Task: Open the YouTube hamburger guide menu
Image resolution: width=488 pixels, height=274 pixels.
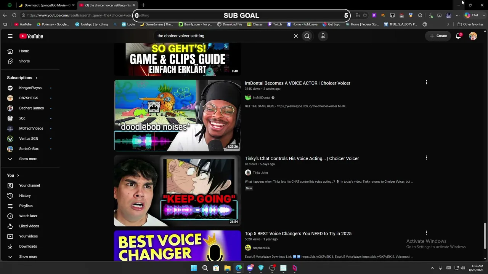Action: (10, 36)
